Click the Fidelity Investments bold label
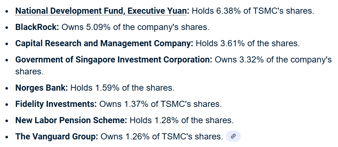338x147 pixels. 56,104
